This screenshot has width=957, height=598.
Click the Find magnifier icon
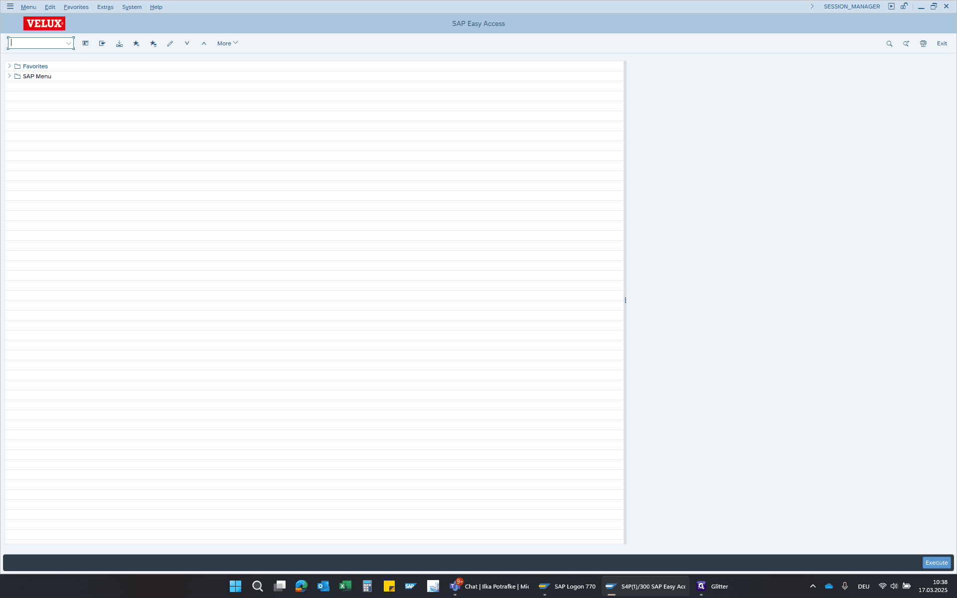pos(889,44)
